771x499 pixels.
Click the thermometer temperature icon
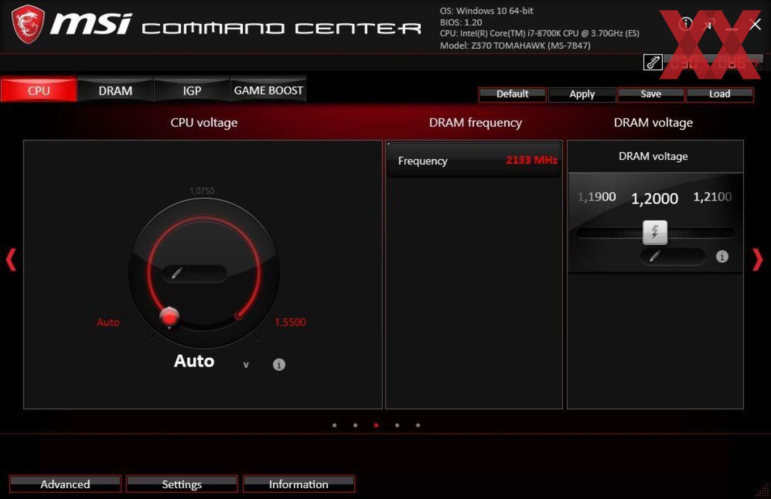tap(653, 62)
